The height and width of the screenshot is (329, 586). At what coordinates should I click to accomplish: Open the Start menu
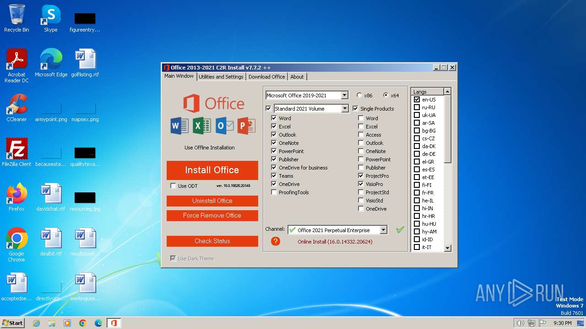tap(12, 323)
